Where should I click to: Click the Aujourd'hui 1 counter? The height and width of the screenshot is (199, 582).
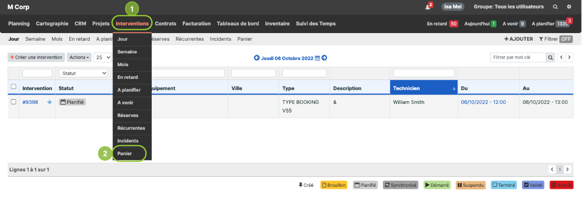pyautogui.click(x=480, y=24)
